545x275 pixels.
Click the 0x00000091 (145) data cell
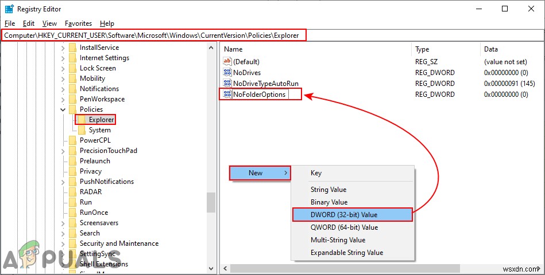click(509, 83)
